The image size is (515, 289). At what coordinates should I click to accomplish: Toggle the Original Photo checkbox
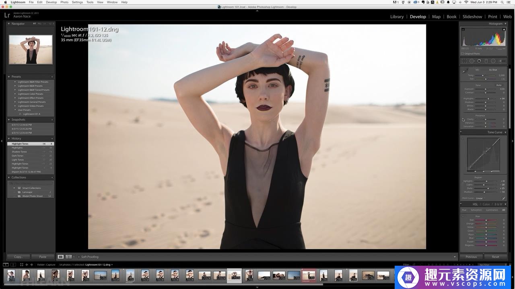[462, 53]
